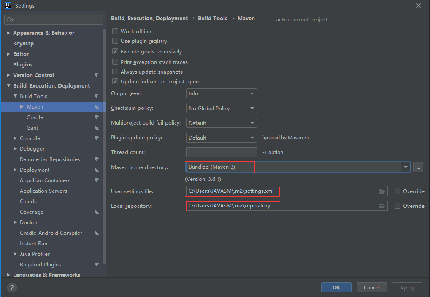Select Keymap in settings tree
The image size is (430, 297).
[23, 43]
